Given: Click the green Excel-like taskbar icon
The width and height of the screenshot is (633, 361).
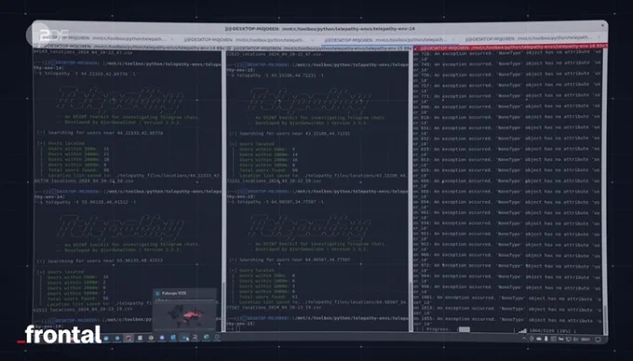Looking at the screenshot, I should (206, 337).
